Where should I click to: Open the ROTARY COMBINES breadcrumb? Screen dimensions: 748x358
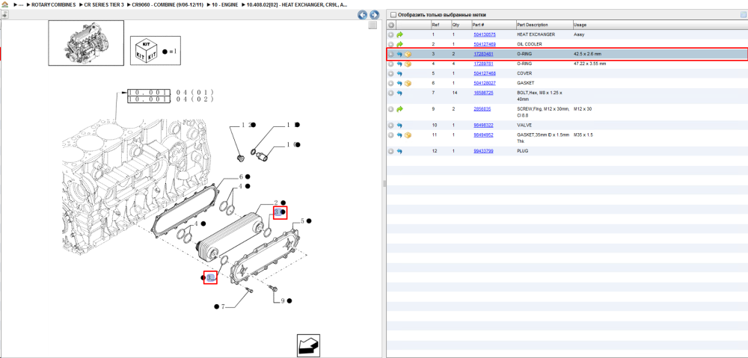53,4
